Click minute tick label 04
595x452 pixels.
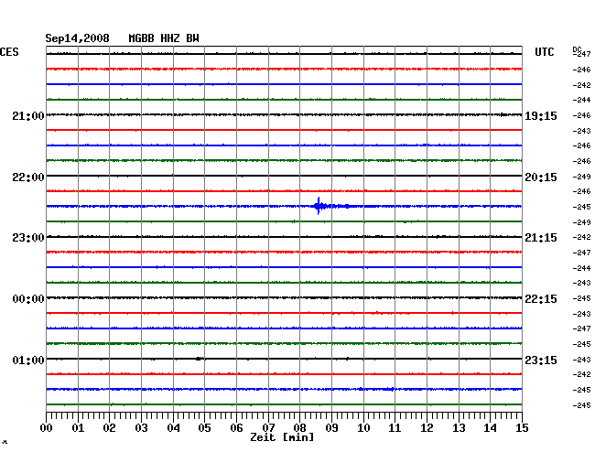pyautogui.click(x=173, y=427)
